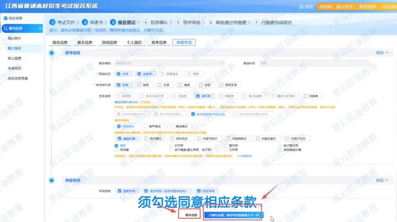Click the 综合信息 cube icon
This screenshot has width=397, height=222.
[x=6, y=18]
